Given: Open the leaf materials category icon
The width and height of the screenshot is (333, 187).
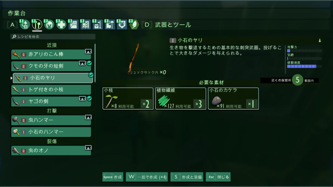Looking at the screenshot, I should pos(134,25).
